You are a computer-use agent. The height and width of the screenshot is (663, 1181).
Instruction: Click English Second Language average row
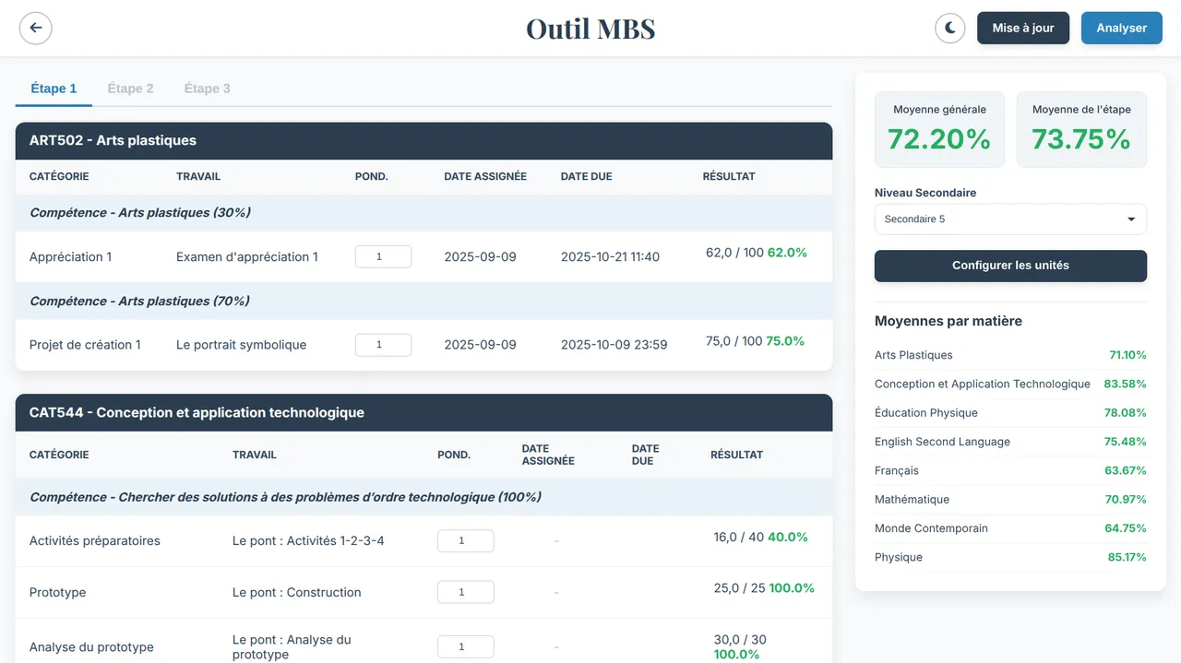pyautogui.click(x=1010, y=442)
